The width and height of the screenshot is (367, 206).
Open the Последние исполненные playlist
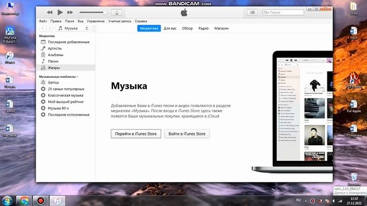pyautogui.click(x=66, y=114)
